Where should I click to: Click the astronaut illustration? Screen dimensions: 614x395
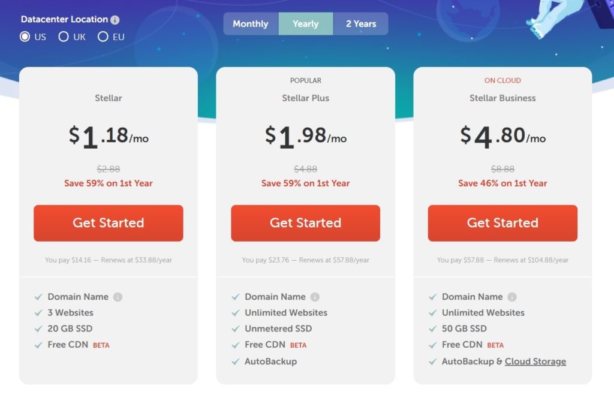[x=548, y=17]
